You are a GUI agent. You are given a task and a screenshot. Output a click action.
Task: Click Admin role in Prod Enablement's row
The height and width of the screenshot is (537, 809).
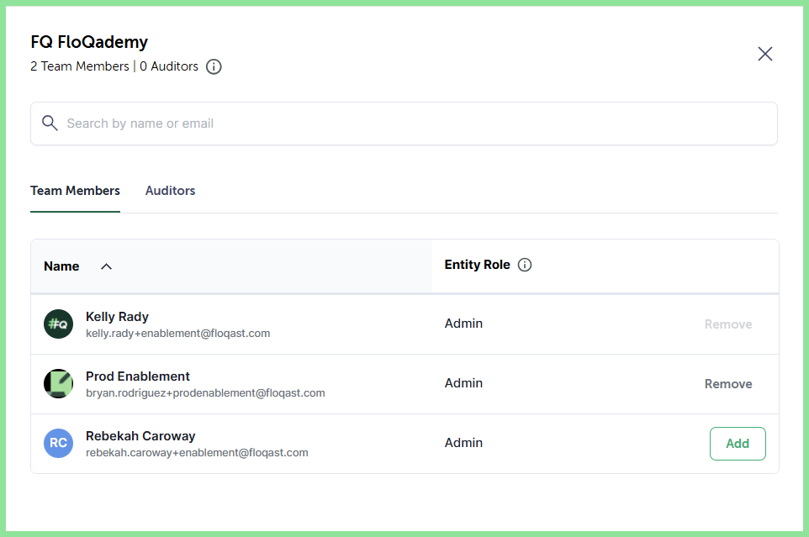point(464,383)
